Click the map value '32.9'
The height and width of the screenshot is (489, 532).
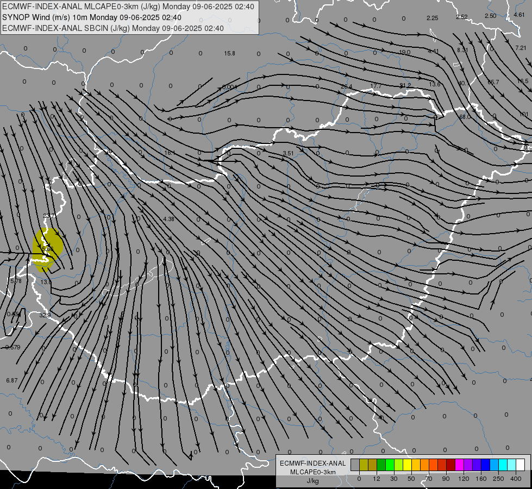[45, 315]
